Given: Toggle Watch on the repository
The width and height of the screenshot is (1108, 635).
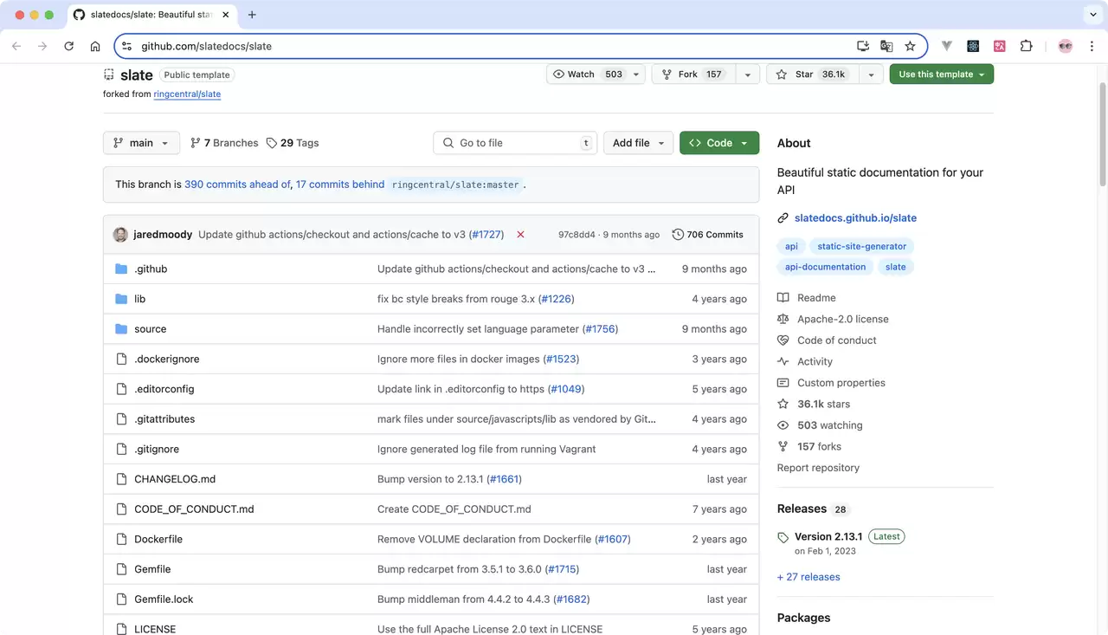Looking at the screenshot, I should tap(584, 75).
